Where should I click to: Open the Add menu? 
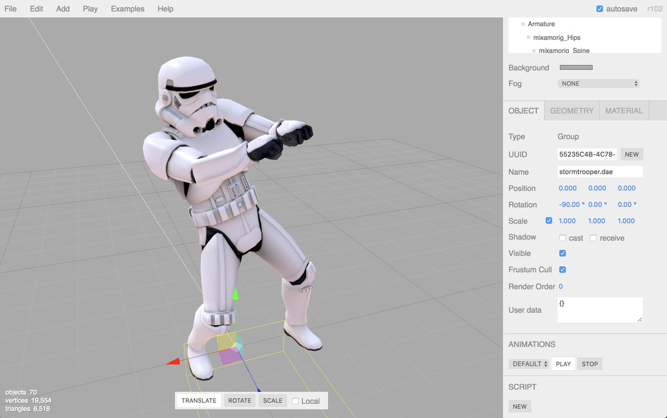click(63, 9)
